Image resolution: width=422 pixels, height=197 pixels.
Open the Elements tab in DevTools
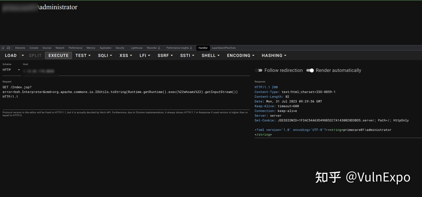tap(20, 48)
